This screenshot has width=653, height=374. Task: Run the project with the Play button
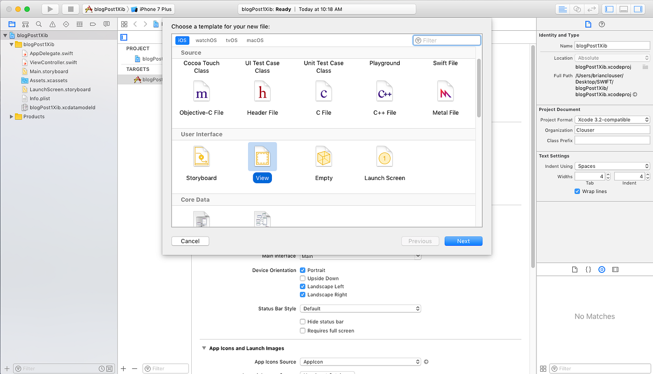tap(50, 9)
